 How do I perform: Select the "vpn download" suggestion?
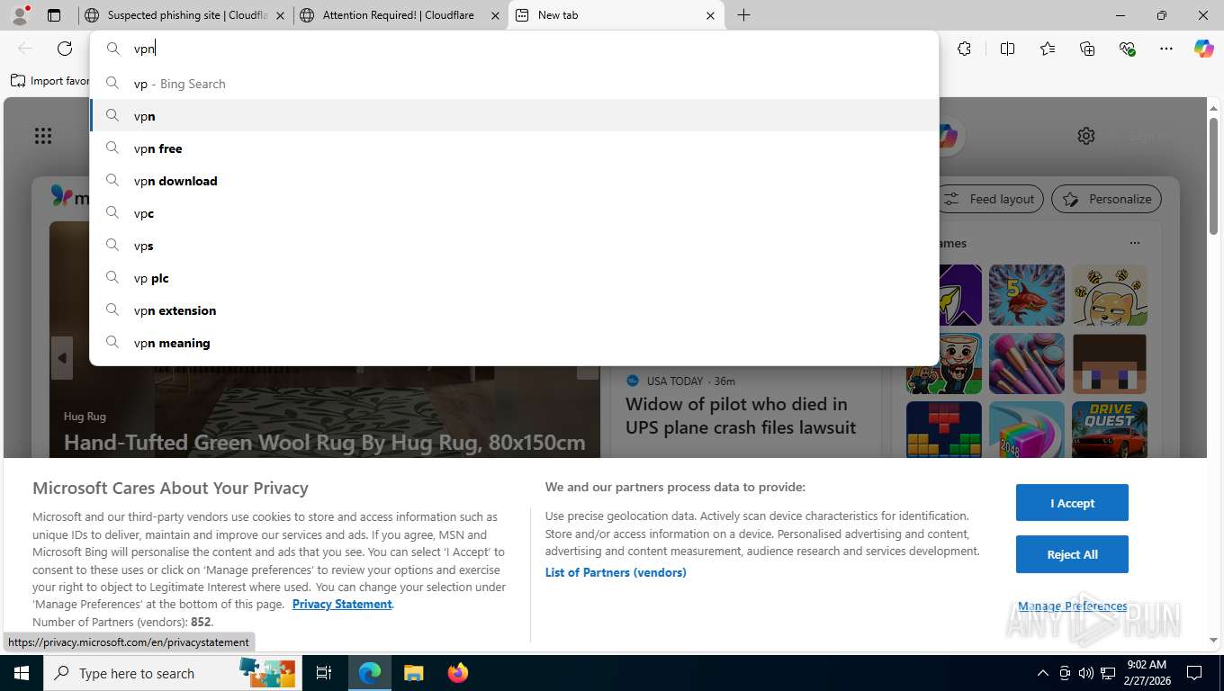pyautogui.click(x=514, y=181)
